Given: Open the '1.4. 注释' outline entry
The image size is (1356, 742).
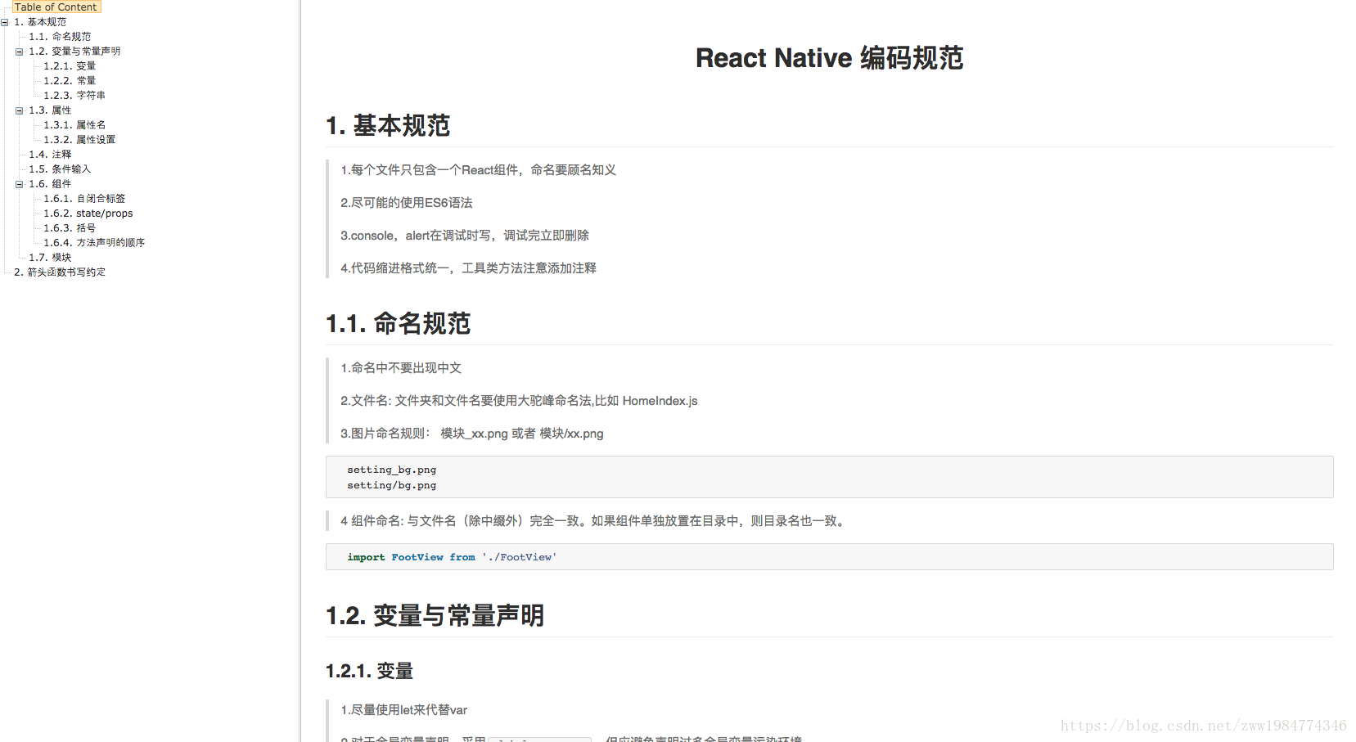Looking at the screenshot, I should click(x=50, y=155).
